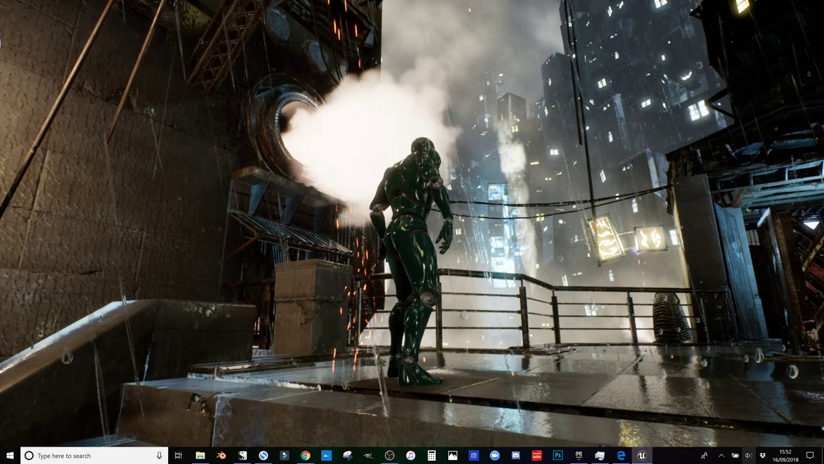This screenshot has height=464, width=824.
Task: Launch Photoshop from the taskbar
Action: pyautogui.click(x=557, y=456)
